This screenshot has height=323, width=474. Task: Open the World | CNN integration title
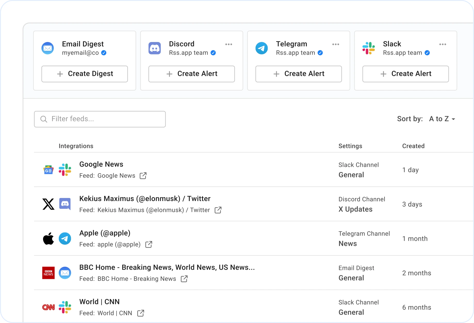100,302
